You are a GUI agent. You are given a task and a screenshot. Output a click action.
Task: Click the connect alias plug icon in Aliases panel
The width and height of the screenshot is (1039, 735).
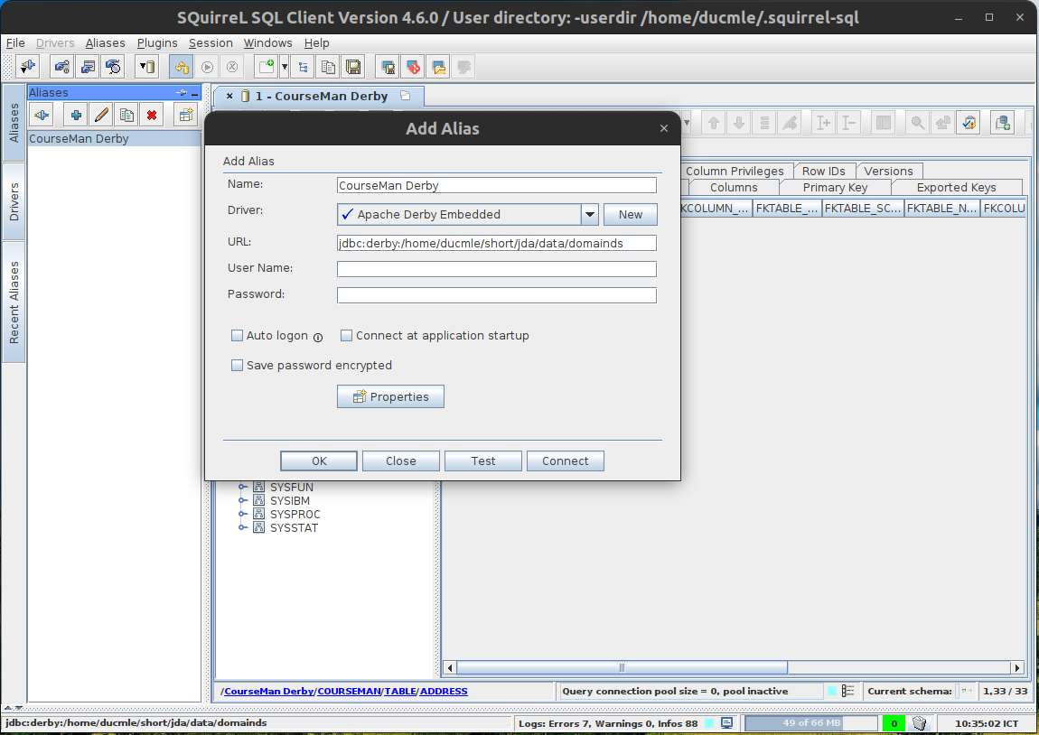42,116
